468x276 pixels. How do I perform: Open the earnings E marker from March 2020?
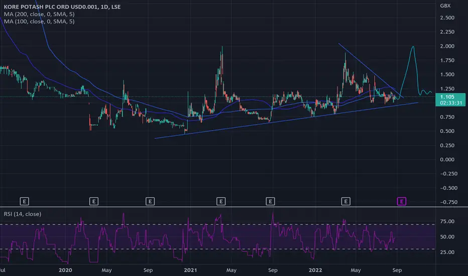(x=94, y=202)
